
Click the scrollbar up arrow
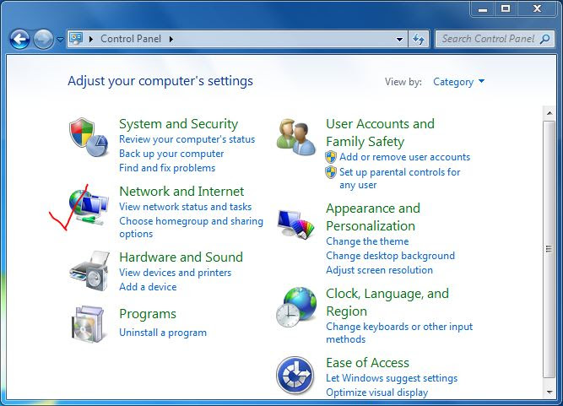549,113
